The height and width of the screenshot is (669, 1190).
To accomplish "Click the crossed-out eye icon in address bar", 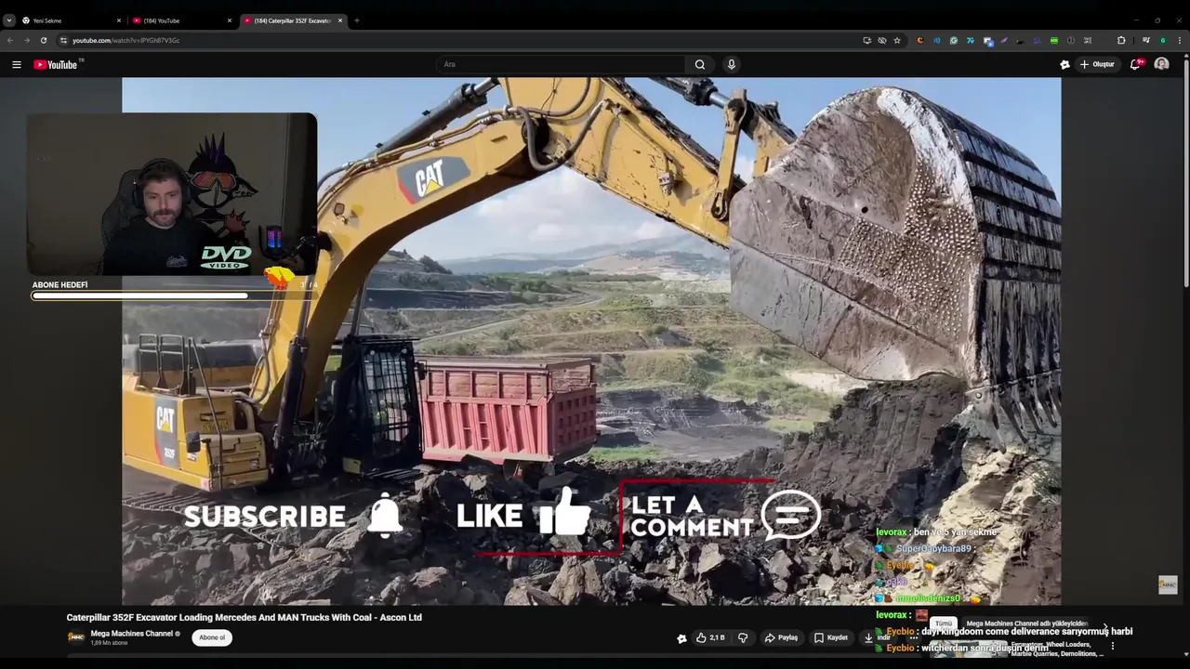I will tap(882, 40).
